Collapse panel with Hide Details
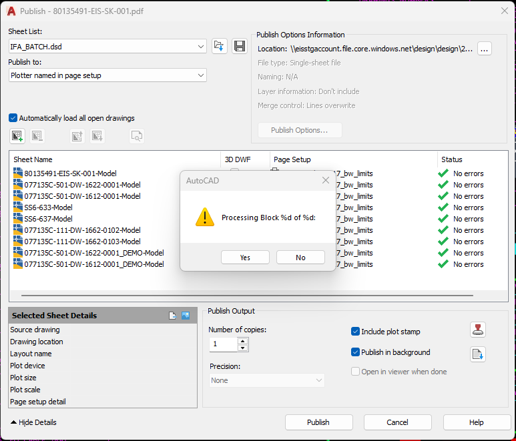This screenshot has width=516, height=441. (33, 422)
